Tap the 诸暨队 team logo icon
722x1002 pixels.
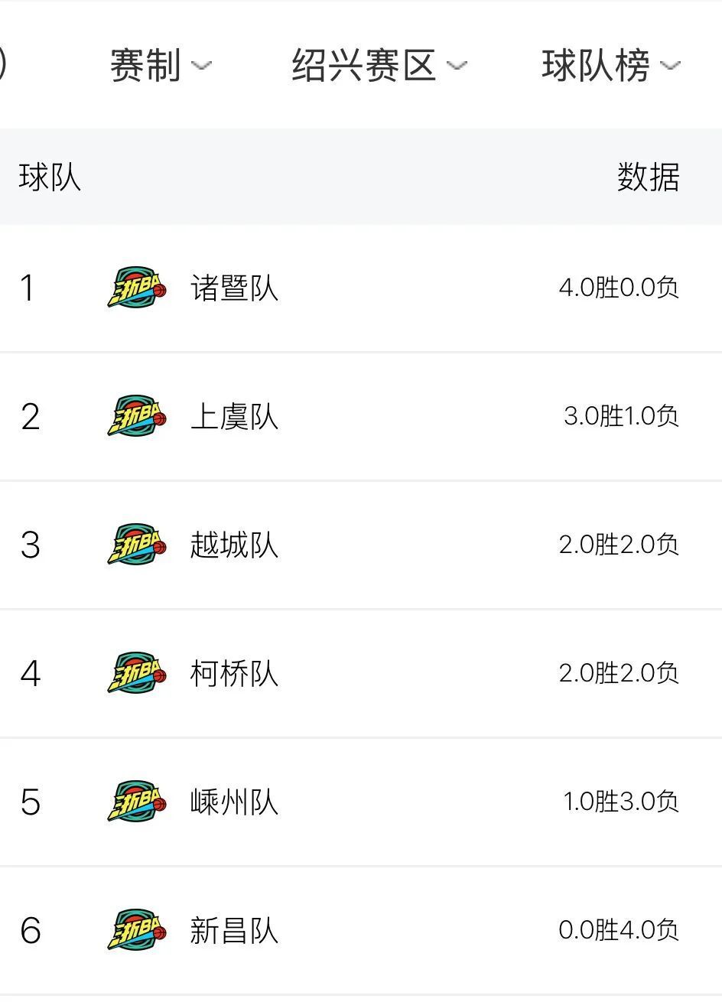(x=137, y=288)
